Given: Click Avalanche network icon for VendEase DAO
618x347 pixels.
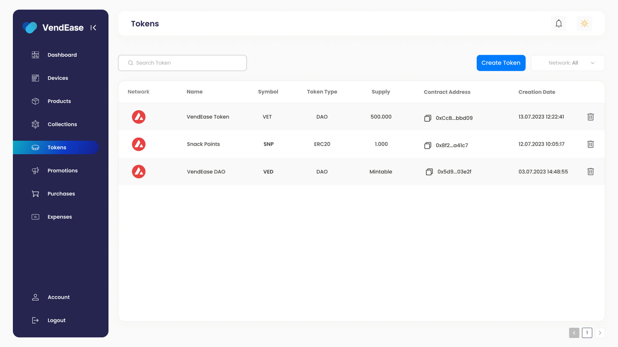Looking at the screenshot, I should point(139,171).
